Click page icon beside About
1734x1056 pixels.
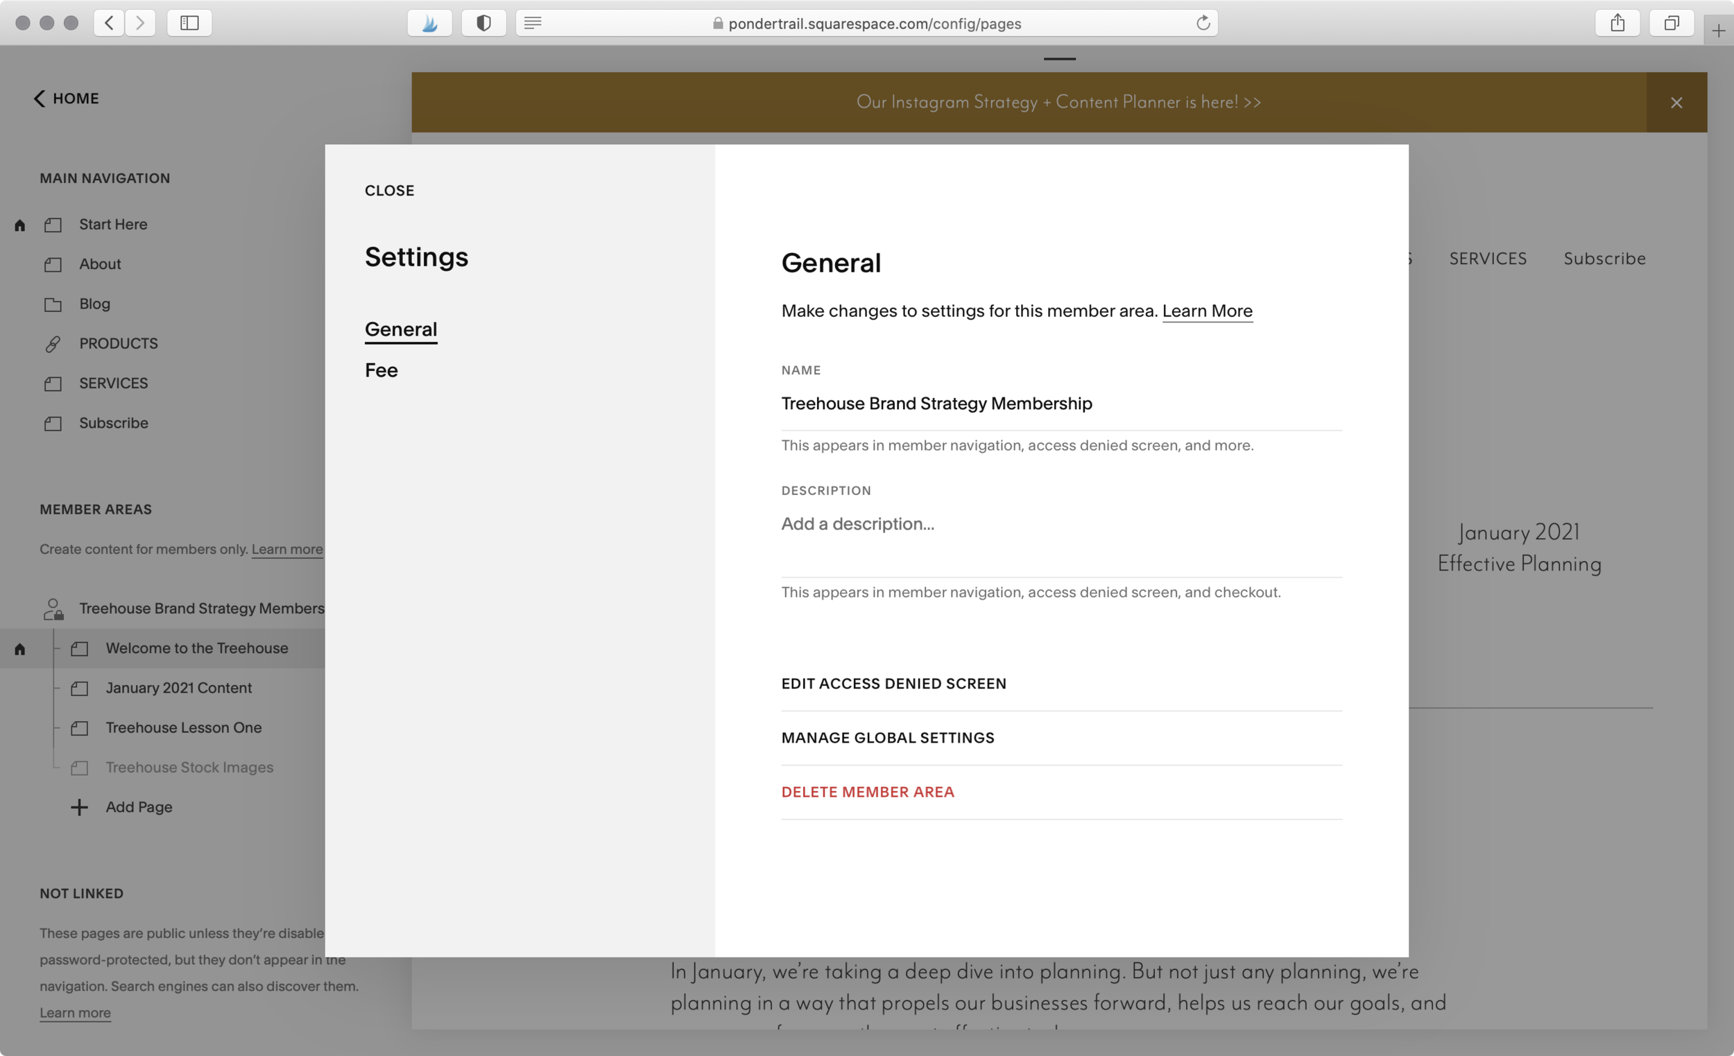click(53, 265)
